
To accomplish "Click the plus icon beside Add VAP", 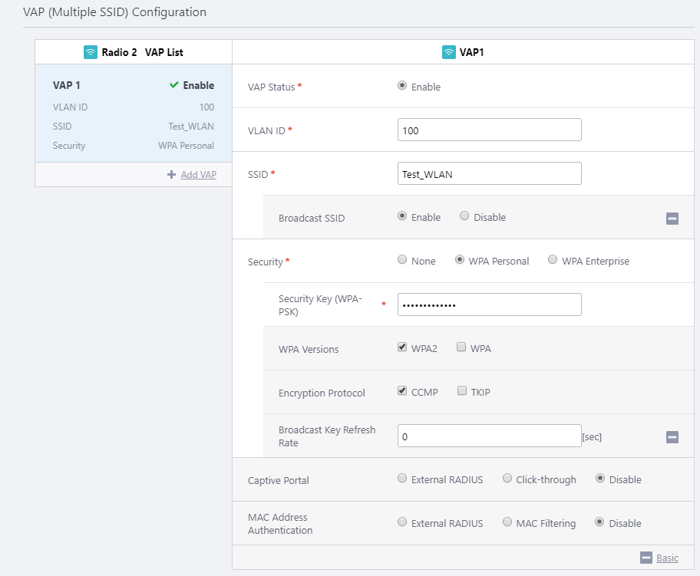I will point(171,175).
